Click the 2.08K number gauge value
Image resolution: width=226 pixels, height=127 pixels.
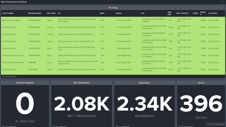pyautogui.click(x=82, y=104)
